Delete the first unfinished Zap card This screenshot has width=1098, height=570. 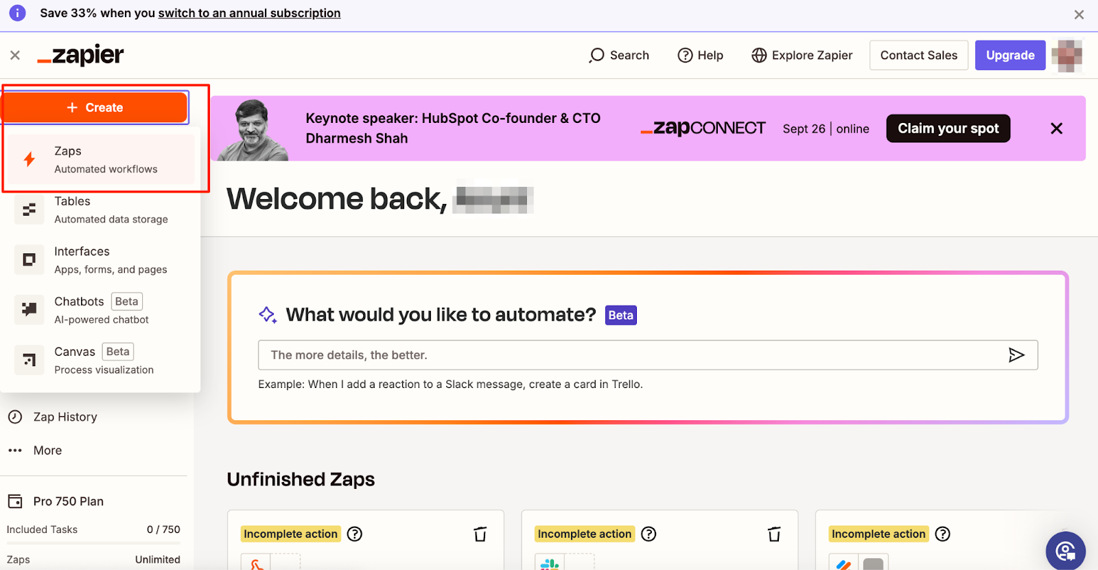[480, 534]
